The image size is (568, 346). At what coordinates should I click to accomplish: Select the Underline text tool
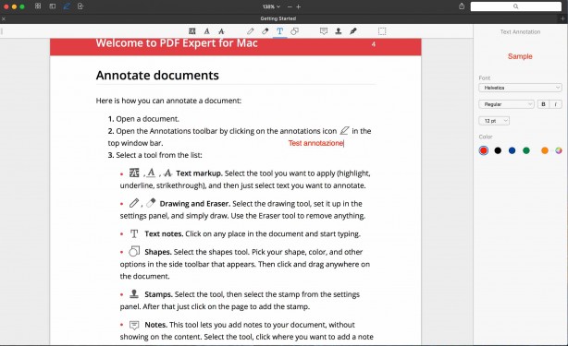(207, 31)
